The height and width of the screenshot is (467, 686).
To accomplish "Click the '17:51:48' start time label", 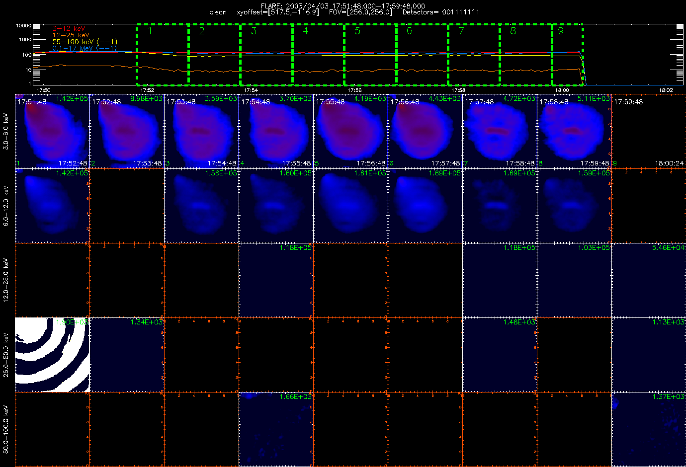I will pyautogui.click(x=32, y=101).
